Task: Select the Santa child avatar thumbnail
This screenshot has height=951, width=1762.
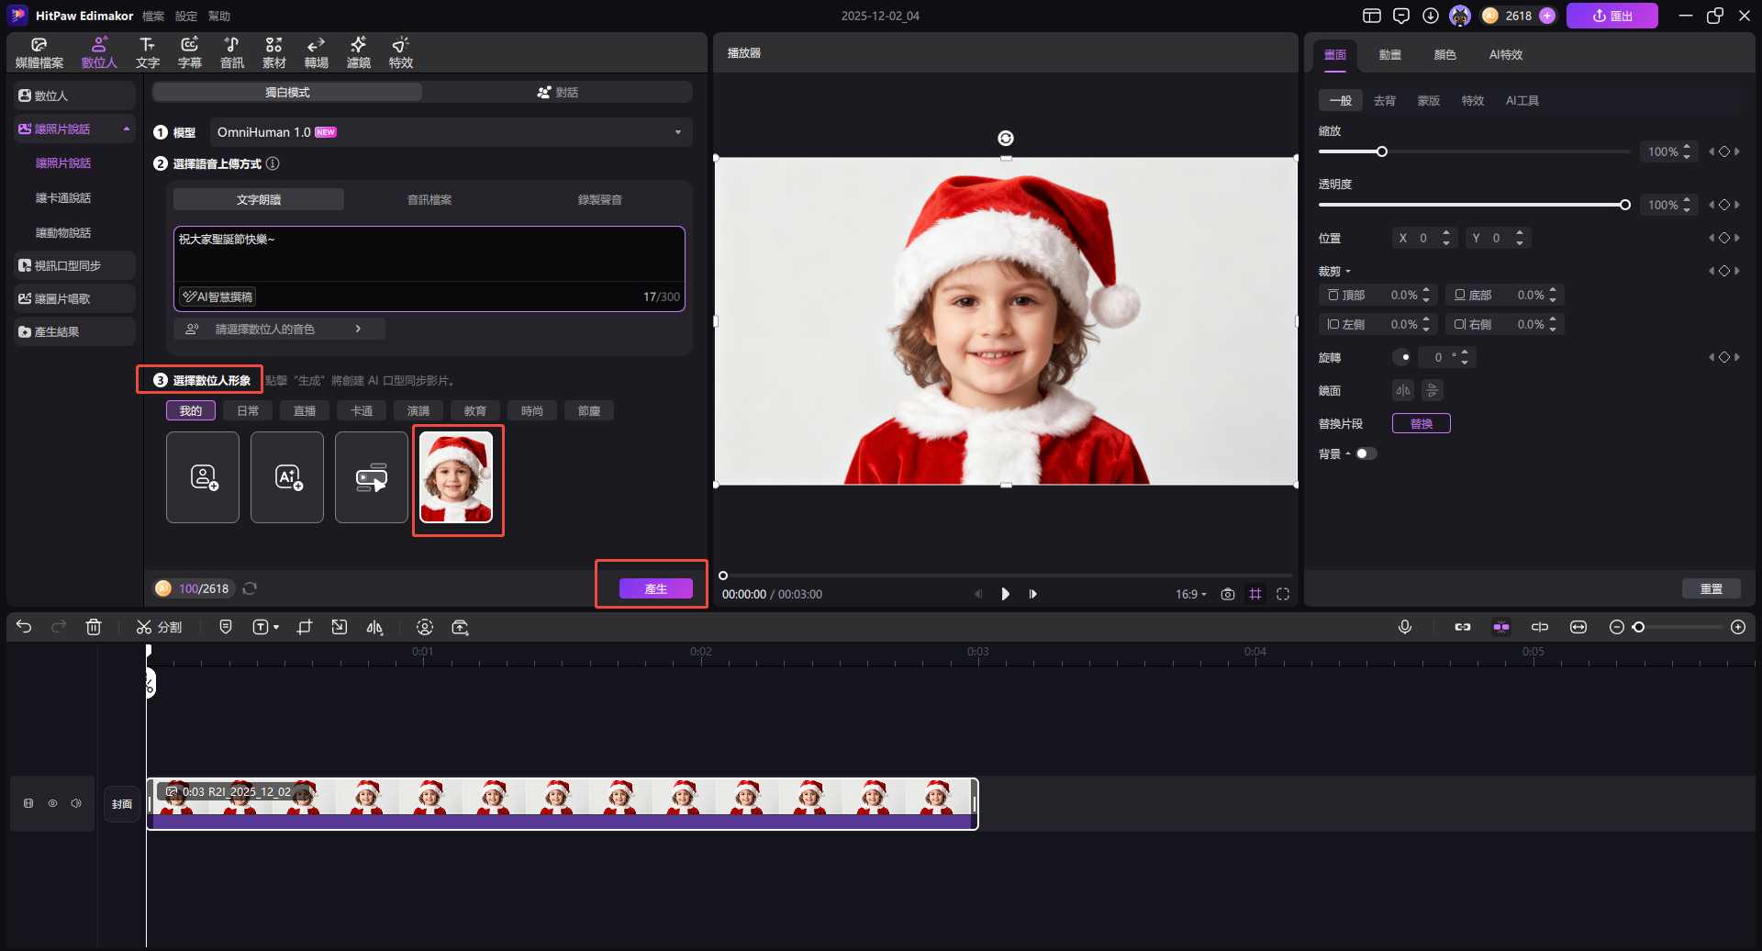Action: coord(456,477)
